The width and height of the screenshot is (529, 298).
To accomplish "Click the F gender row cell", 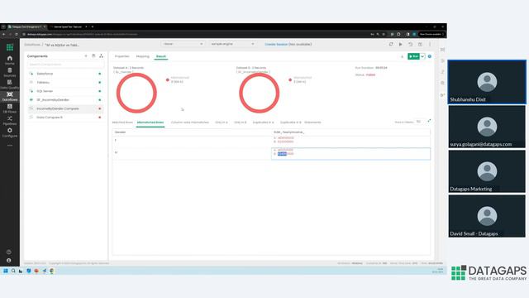I will point(192,140).
